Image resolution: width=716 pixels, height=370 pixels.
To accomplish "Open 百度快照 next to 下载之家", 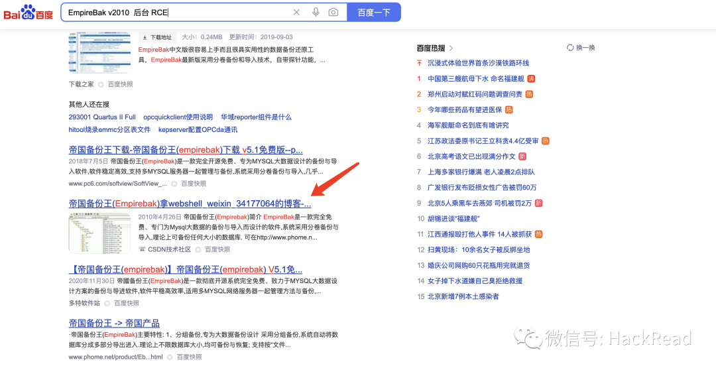I will (x=121, y=84).
